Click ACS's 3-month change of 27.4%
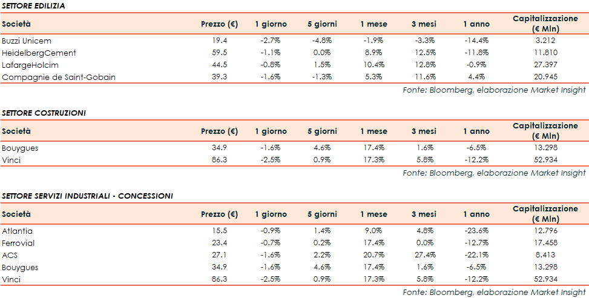This screenshot has width=589, height=298. [423, 255]
